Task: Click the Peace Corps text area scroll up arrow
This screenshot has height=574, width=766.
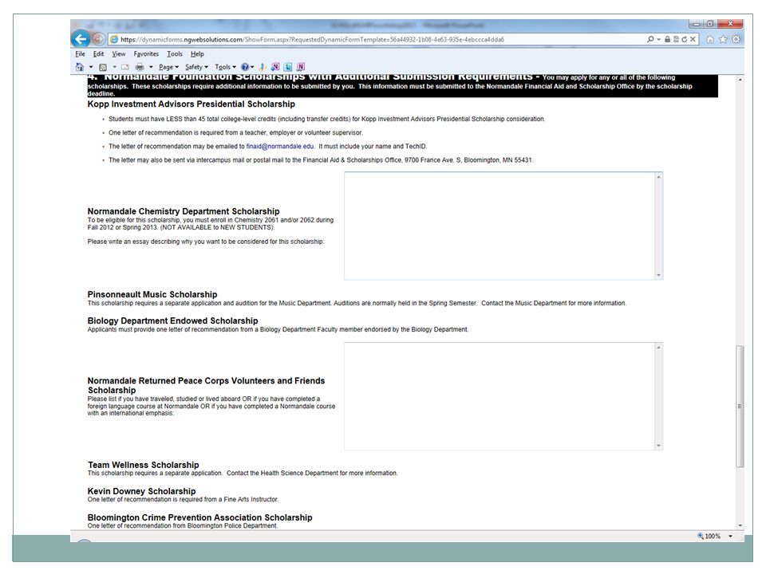Action: click(x=658, y=348)
